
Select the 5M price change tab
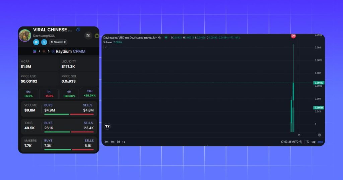pyautogui.click(x=28, y=94)
